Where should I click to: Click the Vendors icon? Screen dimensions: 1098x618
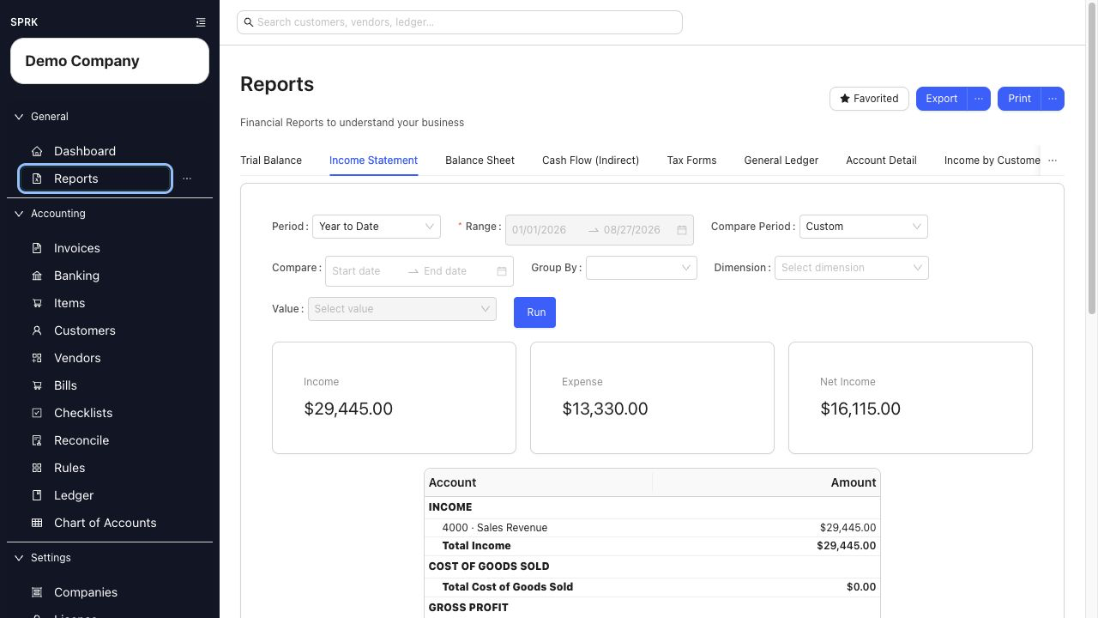37,358
